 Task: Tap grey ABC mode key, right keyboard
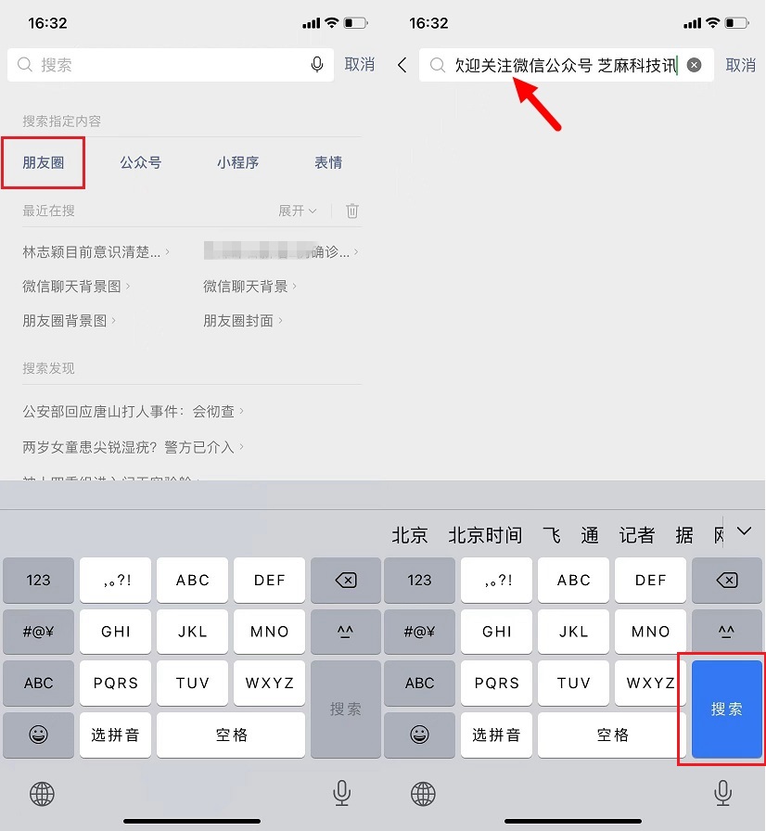pyautogui.click(x=419, y=683)
